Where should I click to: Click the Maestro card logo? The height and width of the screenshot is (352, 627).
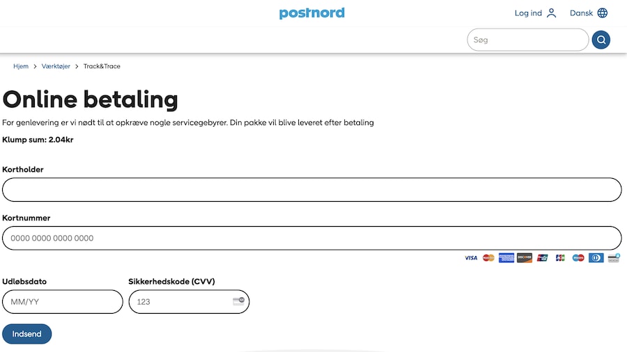578,258
